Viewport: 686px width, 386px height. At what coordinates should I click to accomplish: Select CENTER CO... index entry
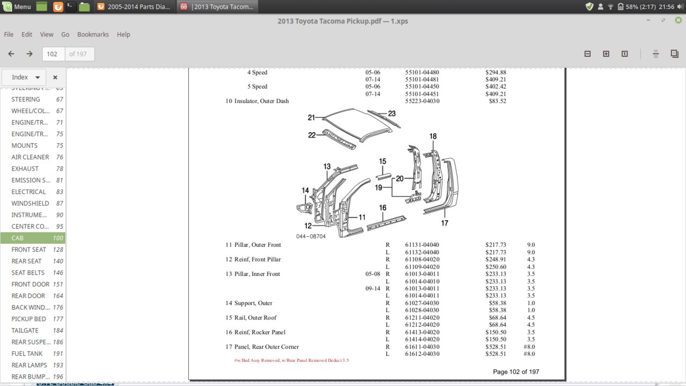tap(33, 227)
